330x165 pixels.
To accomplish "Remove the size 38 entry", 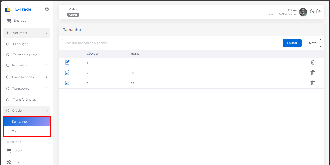I will pos(313,83).
